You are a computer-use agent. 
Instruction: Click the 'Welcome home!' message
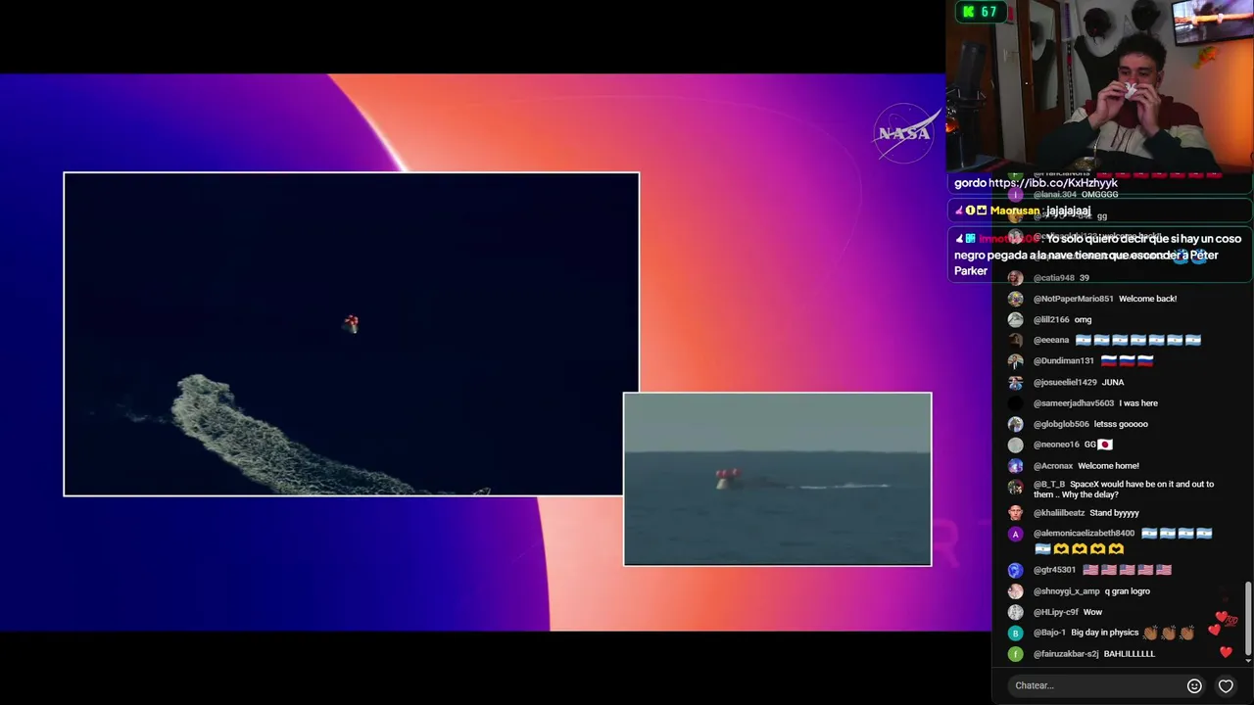click(x=1108, y=466)
